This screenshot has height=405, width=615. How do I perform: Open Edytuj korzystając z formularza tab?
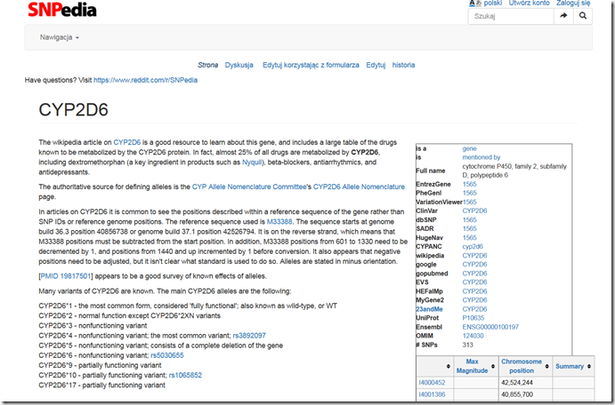pyautogui.click(x=311, y=65)
